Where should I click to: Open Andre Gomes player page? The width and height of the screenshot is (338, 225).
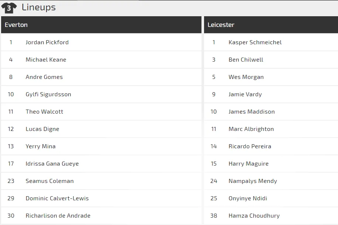pyautogui.click(x=44, y=77)
